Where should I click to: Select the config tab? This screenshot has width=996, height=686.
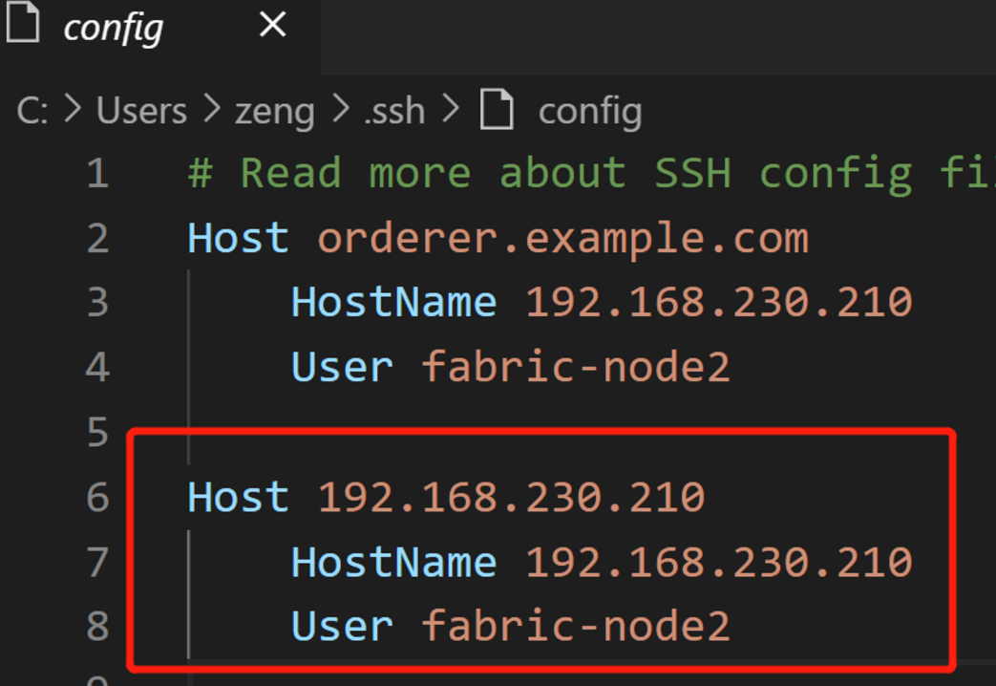tap(112, 27)
